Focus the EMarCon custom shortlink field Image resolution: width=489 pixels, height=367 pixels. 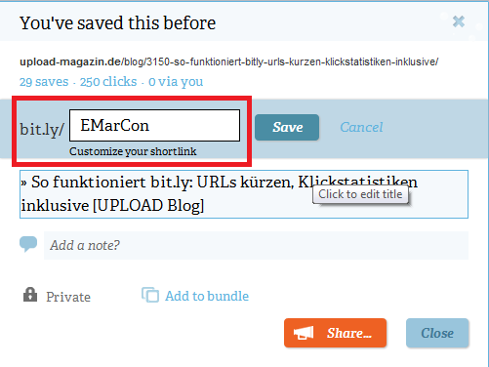pyautogui.click(x=154, y=125)
